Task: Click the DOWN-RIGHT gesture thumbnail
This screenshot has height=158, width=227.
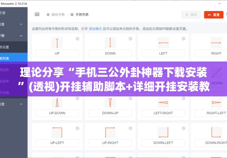Action: 216,132
